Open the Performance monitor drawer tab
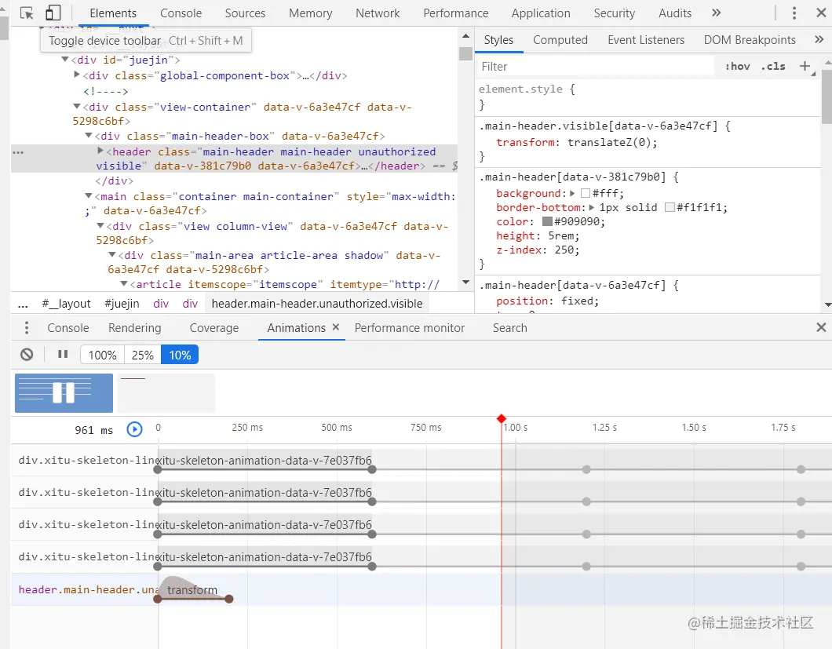The width and height of the screenshot is (832, 649). tap(410, 328)
